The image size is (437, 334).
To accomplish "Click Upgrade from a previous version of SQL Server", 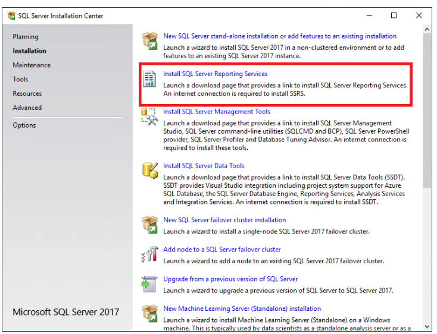I will tap(230, 279).
